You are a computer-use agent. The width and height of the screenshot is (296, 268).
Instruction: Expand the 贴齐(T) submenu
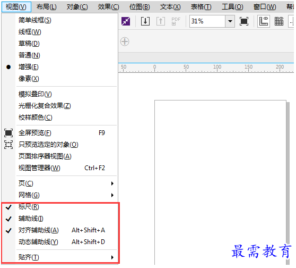[x=59, y=257]
